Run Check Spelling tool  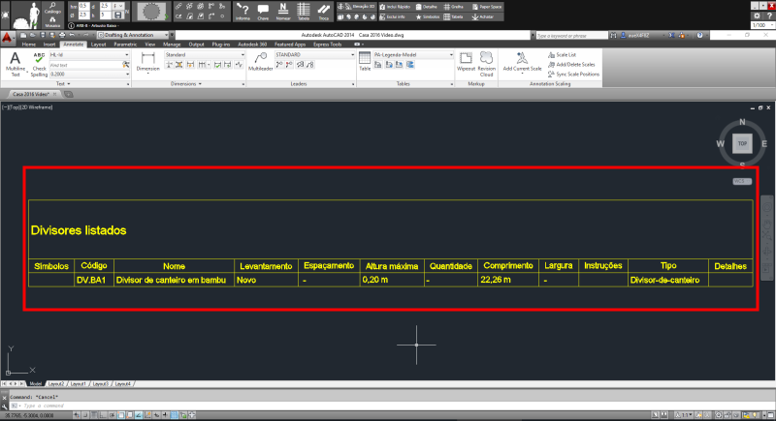point(39,64)
